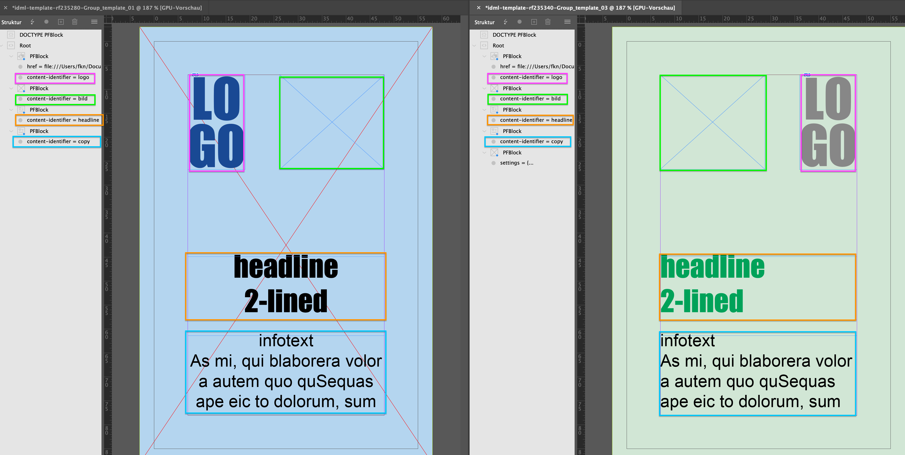Image resolution: width=905 pixels, height=455 pixels.
Task: Click the green bild image frame on the canvas
Action: [332, 123]
